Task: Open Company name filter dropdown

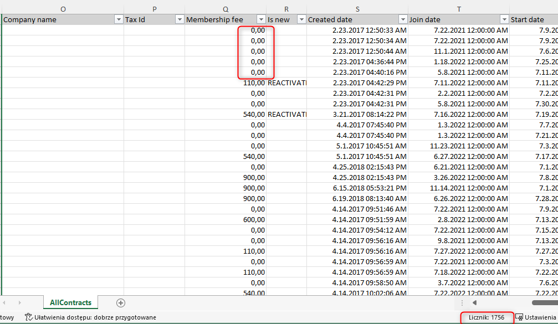Action: tap(118, 19)
